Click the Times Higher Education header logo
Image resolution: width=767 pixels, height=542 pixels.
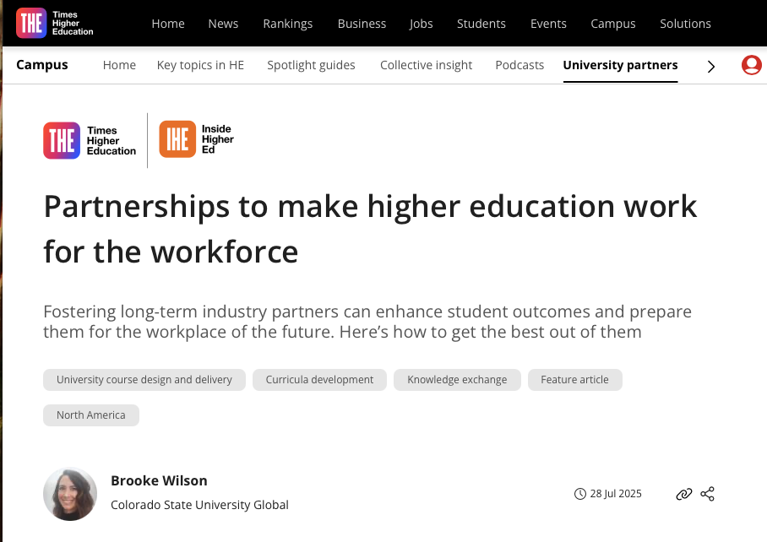point(55,23)
